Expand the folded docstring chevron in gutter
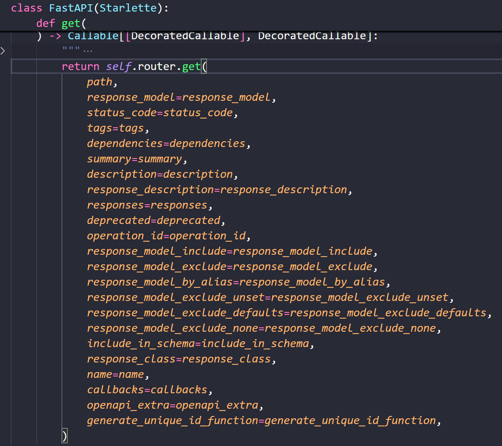Viewport: 502px width, 446px height. click(3, 50)
